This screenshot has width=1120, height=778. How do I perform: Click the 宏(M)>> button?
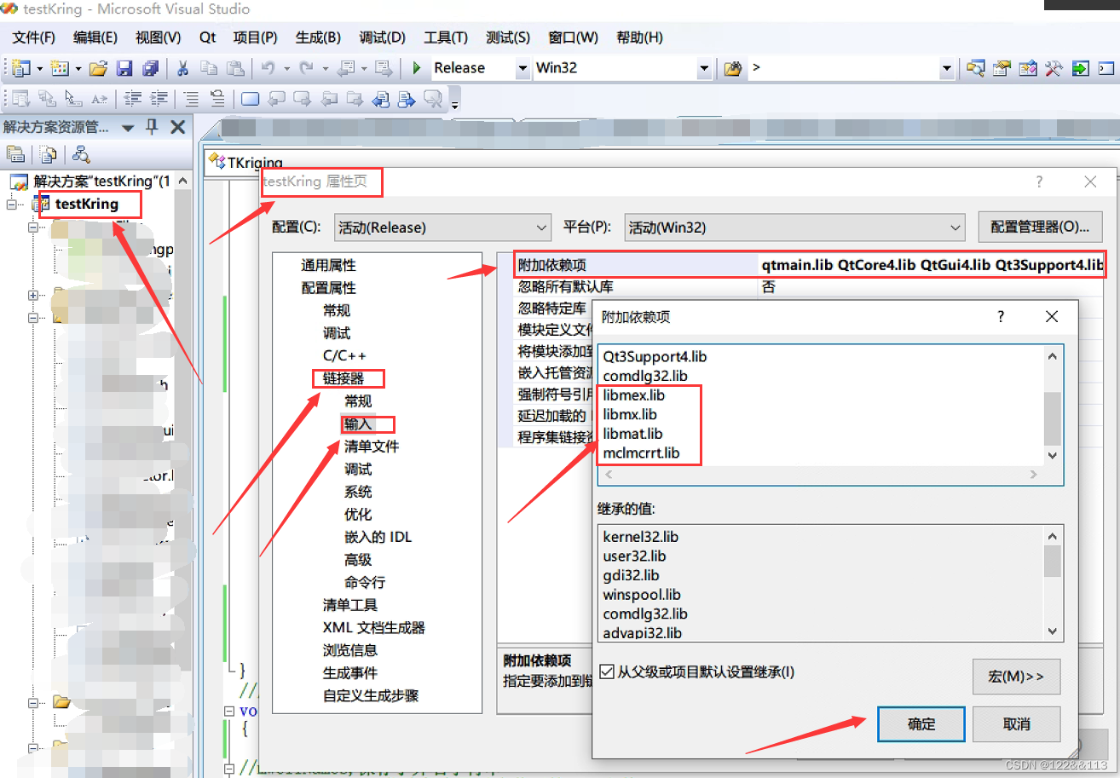pyautogui.click(x=1017, y=677)
